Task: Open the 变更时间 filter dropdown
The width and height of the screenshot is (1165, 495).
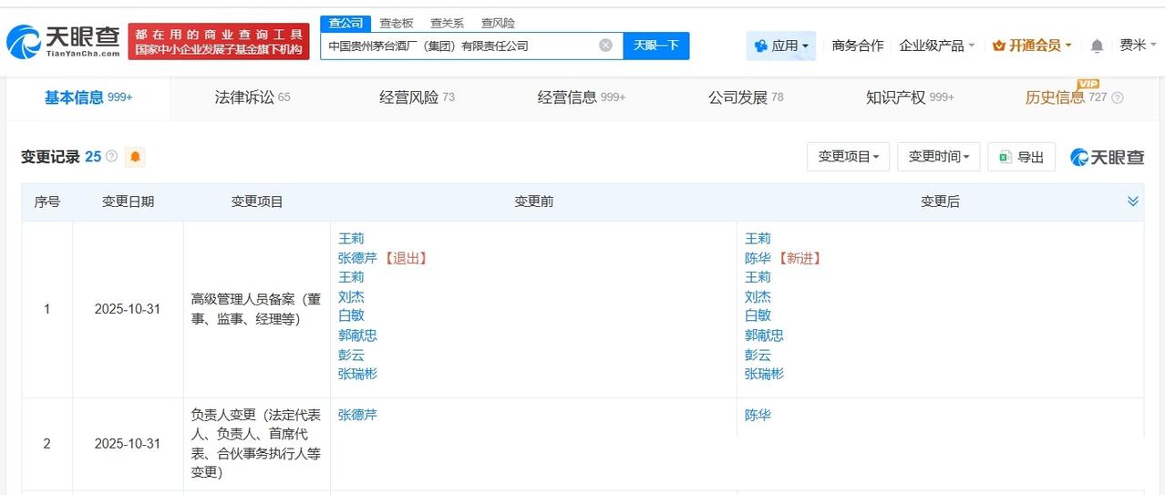Action: point(939,157)
